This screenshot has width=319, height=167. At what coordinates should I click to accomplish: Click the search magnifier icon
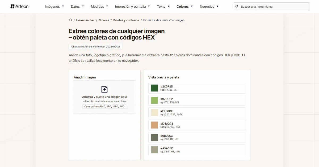pyautogui.click(x=237, y=6)
